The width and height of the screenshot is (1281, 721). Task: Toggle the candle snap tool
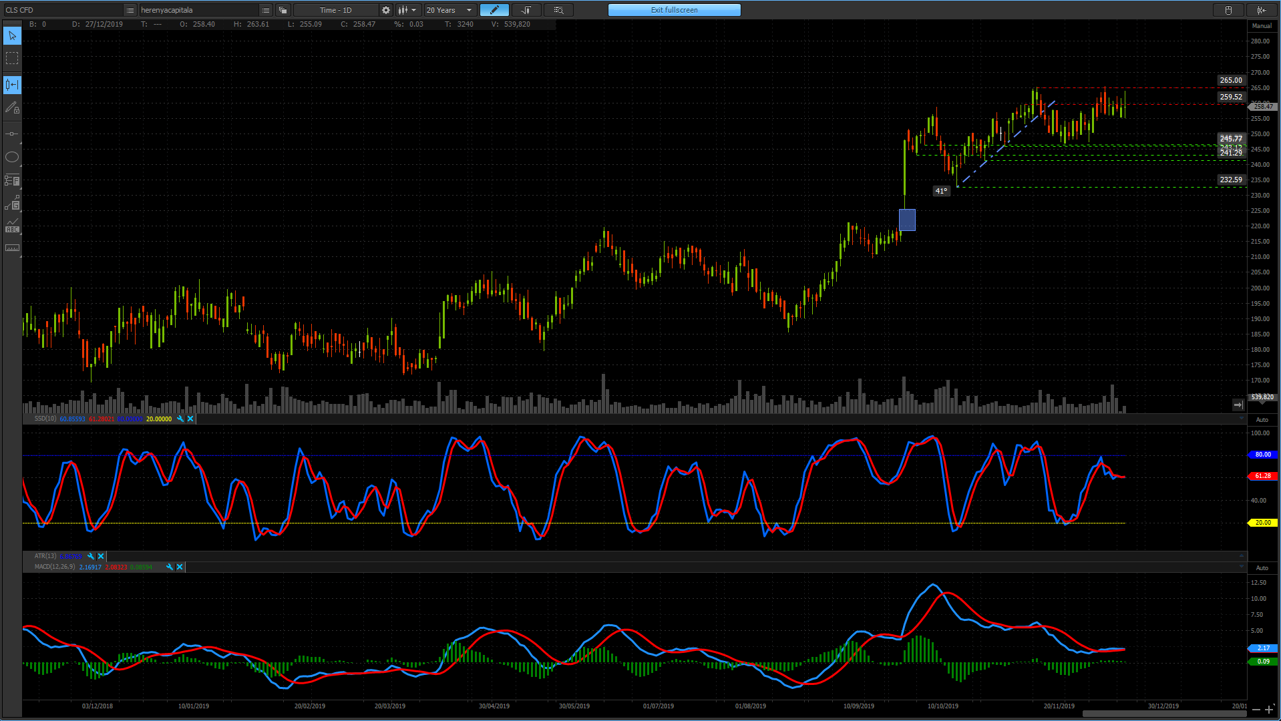(12, 85)
